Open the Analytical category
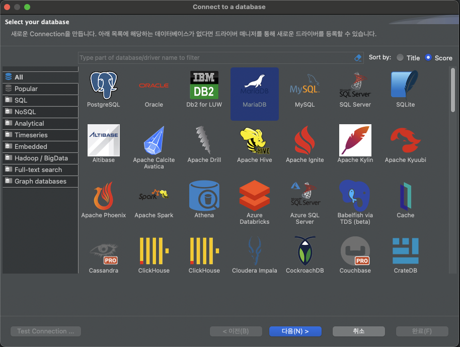 pos(40,123)
